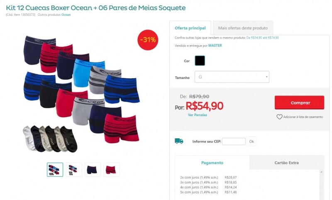Click the -31% discount badge

tap(148, 40)
